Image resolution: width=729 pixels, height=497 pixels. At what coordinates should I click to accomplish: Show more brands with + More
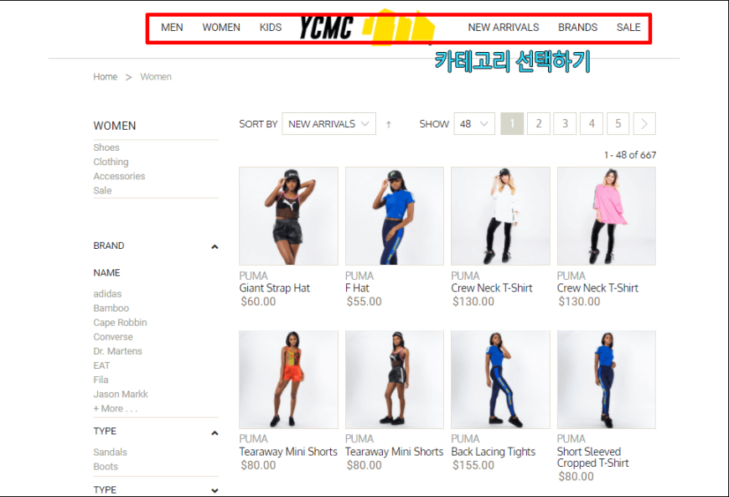tap(116, 409)
